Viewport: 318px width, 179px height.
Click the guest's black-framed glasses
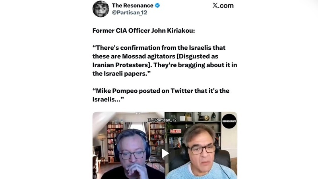[x=202, y=149]
